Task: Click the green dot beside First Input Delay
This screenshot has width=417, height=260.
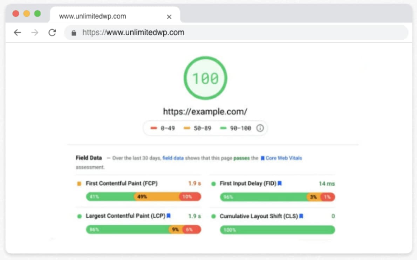Action: (x=213, y=184)
